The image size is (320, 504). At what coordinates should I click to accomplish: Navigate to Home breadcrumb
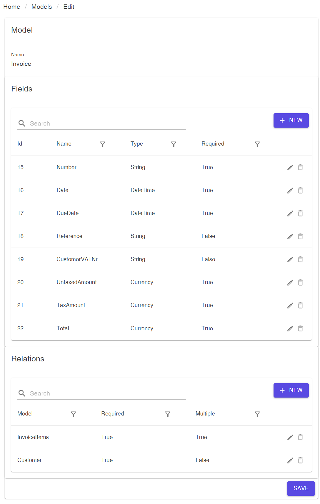pyautogui.click(x=12, y=7)
